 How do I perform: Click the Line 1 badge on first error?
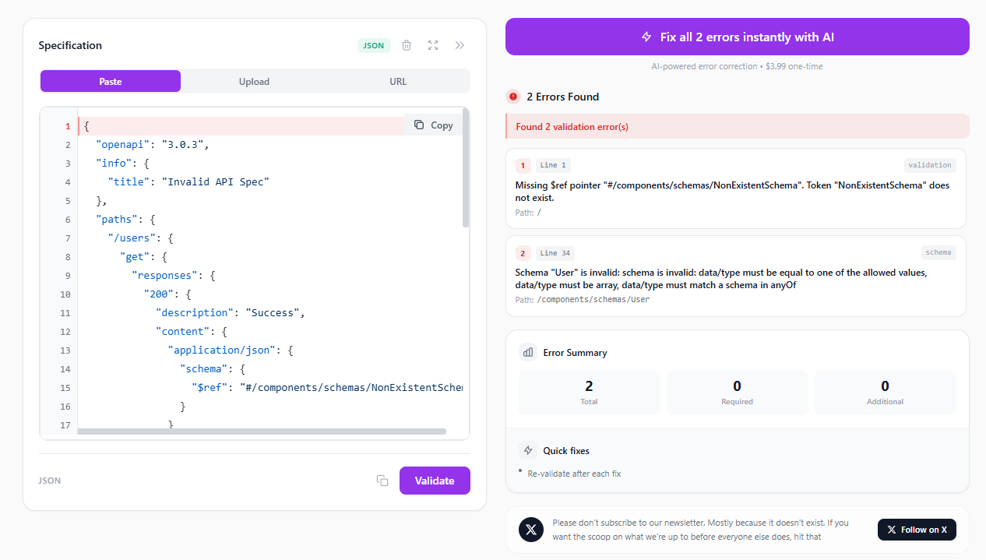(552, 165)
